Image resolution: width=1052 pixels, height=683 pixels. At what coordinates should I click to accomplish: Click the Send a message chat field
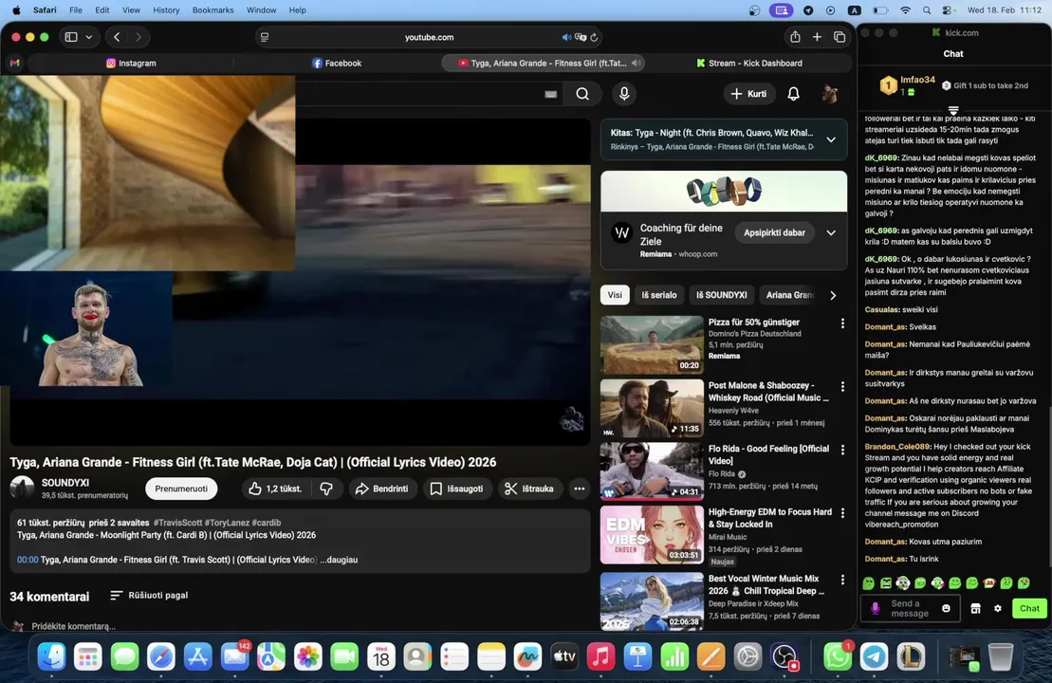pyautogui.click(x=910, y=608)
